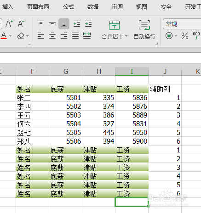
Task: Apply distributed alignment icon
Action: point(87,36)
